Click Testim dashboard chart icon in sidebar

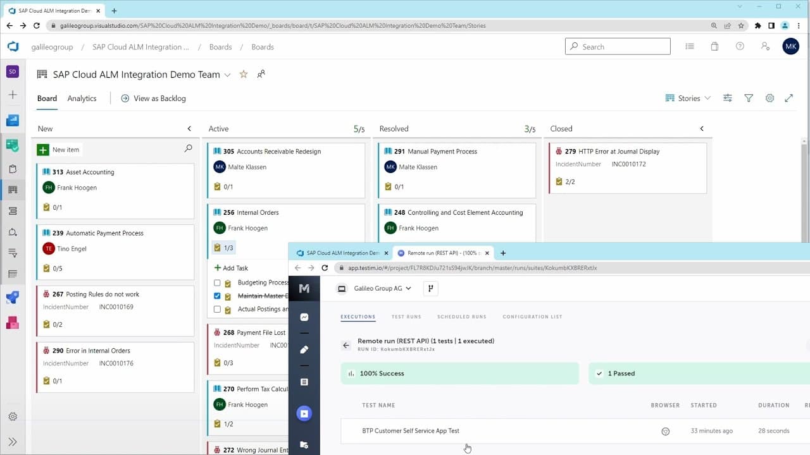[x=304, y=317]
